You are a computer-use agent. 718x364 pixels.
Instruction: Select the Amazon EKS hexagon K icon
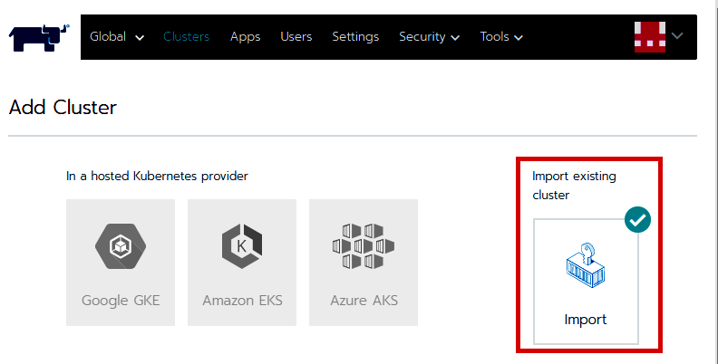coord(242,246)
